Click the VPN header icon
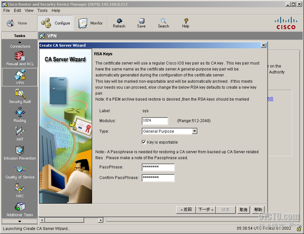The height and width of the screenshot is (234, 304). point(42,36)
